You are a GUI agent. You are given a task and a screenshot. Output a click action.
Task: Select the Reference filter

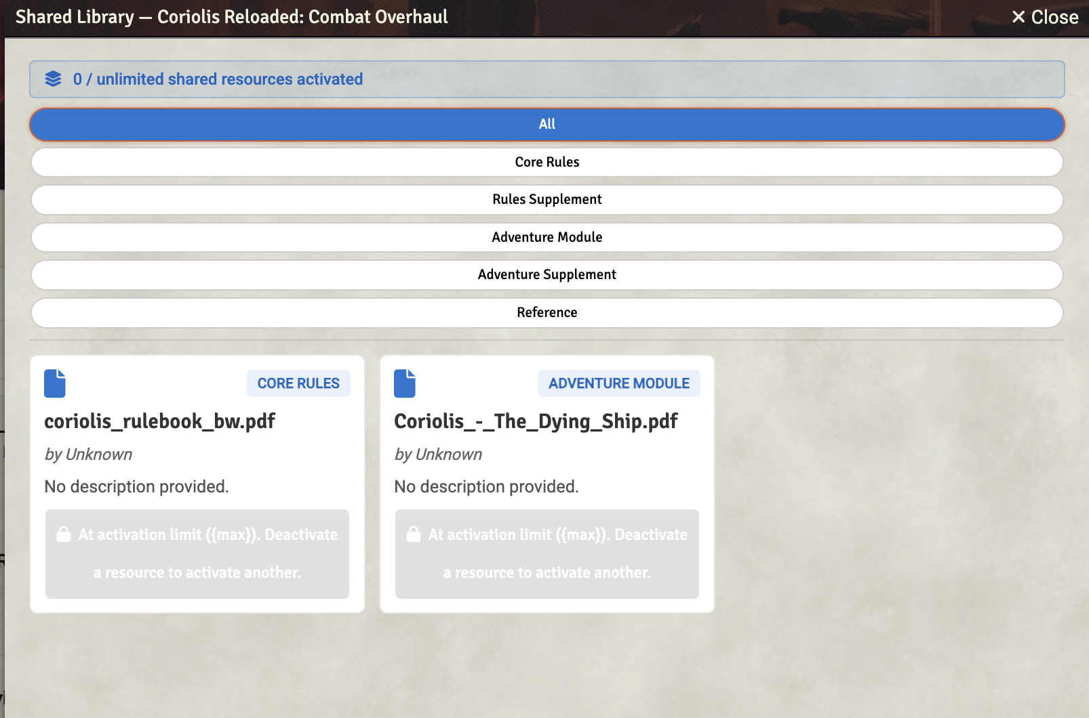[x=547, y=312]
